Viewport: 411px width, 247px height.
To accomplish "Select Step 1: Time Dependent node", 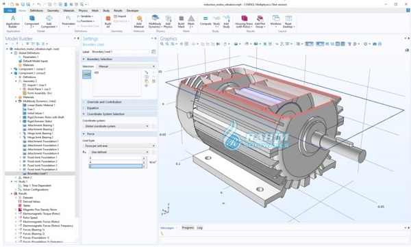I will click(36, 185).
